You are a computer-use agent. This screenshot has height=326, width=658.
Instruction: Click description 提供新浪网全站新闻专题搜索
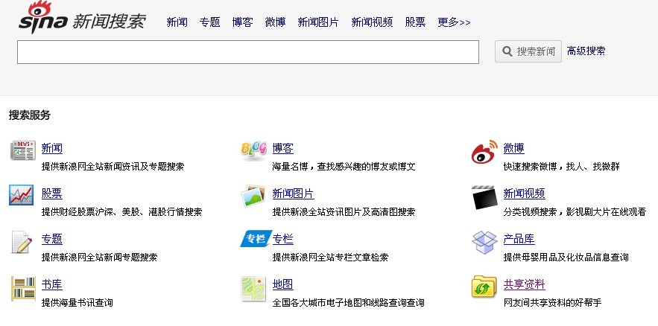pyautogui.click(x=99, y=257)
